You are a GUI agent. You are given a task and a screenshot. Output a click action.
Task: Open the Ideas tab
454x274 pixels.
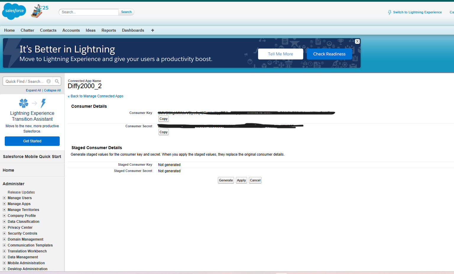point(90,30)
